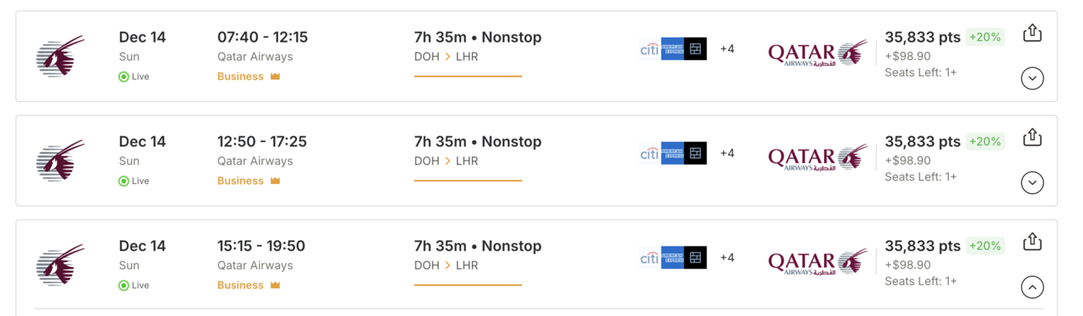Show +4 more transfer partners, third flight

point(727,257)
